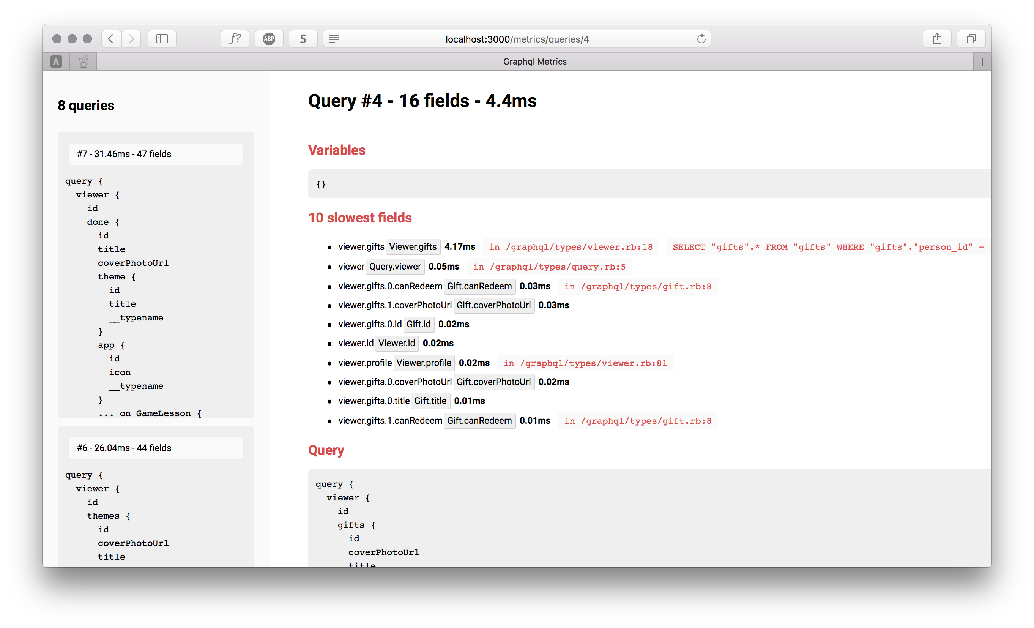The image size is (1034, 628).
Task: Click the Adblock Plus ABP icon
Action: click(x=269, y=39)
